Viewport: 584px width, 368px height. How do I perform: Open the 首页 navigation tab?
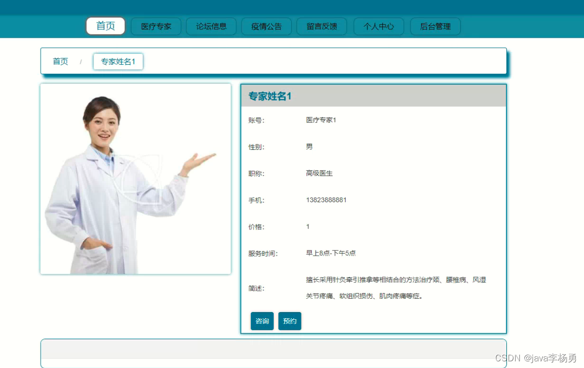(105, 26)
